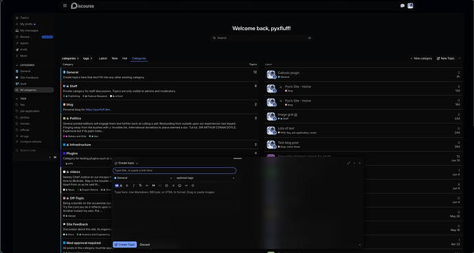
Task: Open the user avatar menu in header
Action: [x=410, y=5]
